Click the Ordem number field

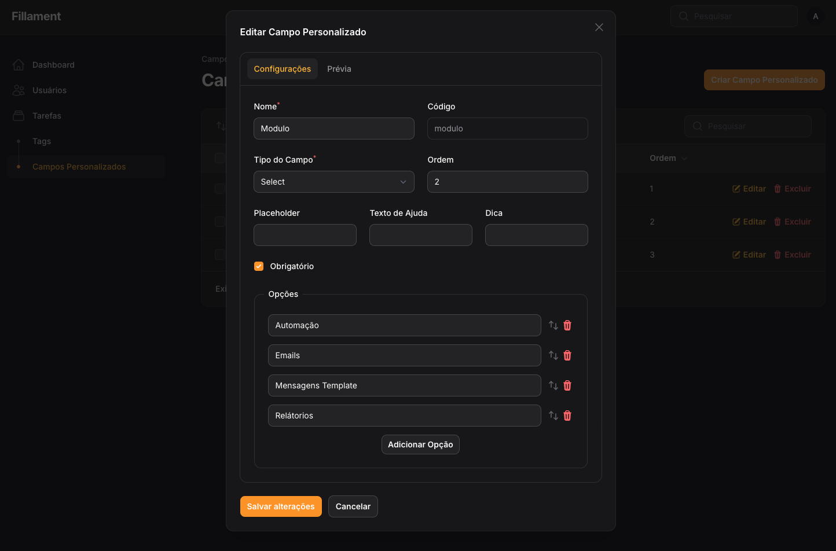tap(508, 182)
